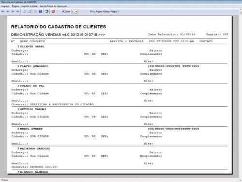Image resolution: width=242 pixels, height=182 pixels.
Task: Click the Prévia status bar text
Action: (x=4, y=180)
